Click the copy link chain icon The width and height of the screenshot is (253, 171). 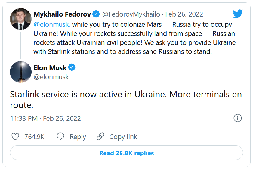click(x=100, y=136)
